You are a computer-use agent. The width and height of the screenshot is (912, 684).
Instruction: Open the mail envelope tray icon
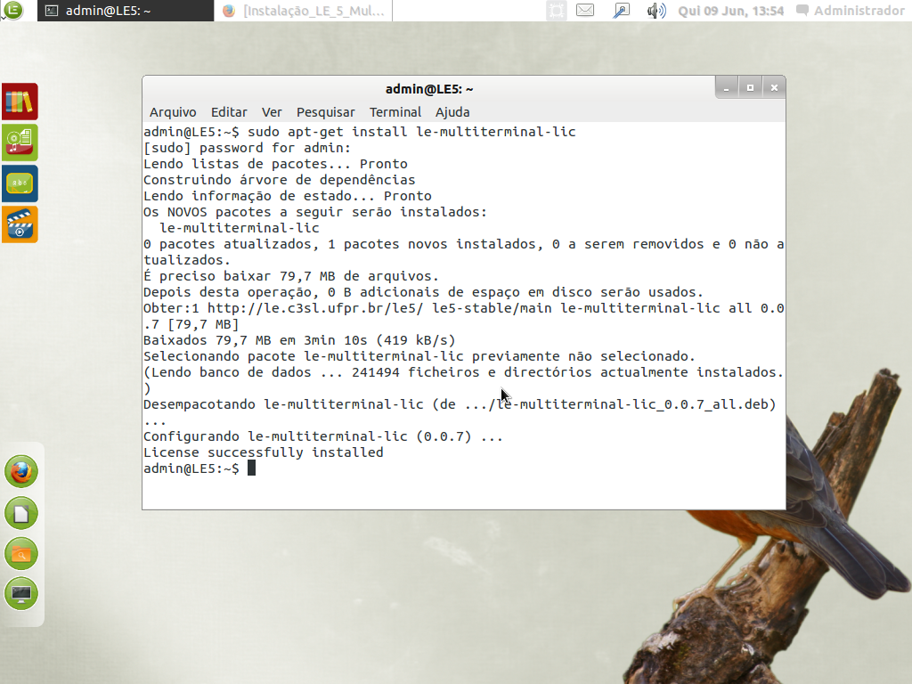585,11
